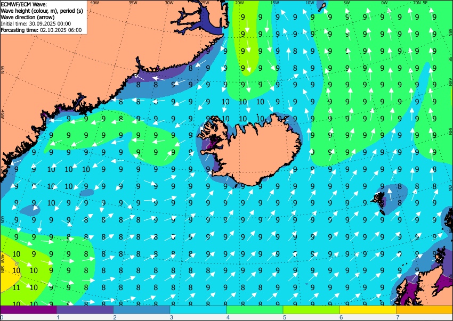Pick the green 4–5 m colour bar segment
453x321 pixels.
coord(255,310)
